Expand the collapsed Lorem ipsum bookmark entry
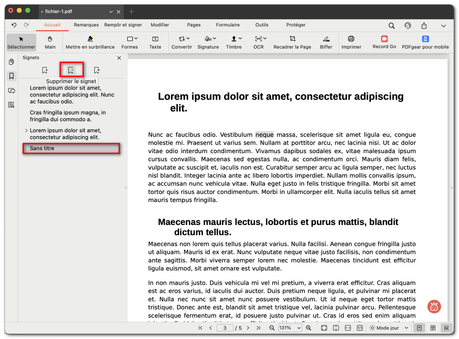This screenshot has width=459, height=339. pos(26,131)
